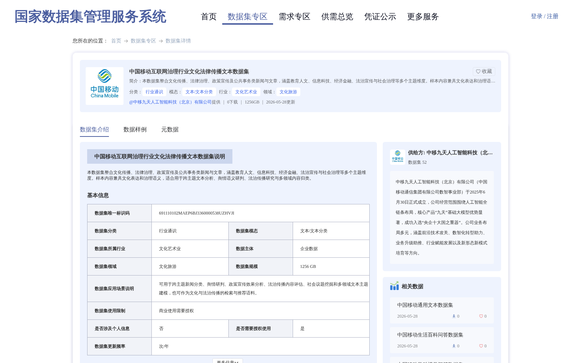
Task: Click the identifier 691110102MAEP6BJ3360000538UZHVJI
Action: click(196, 213)
